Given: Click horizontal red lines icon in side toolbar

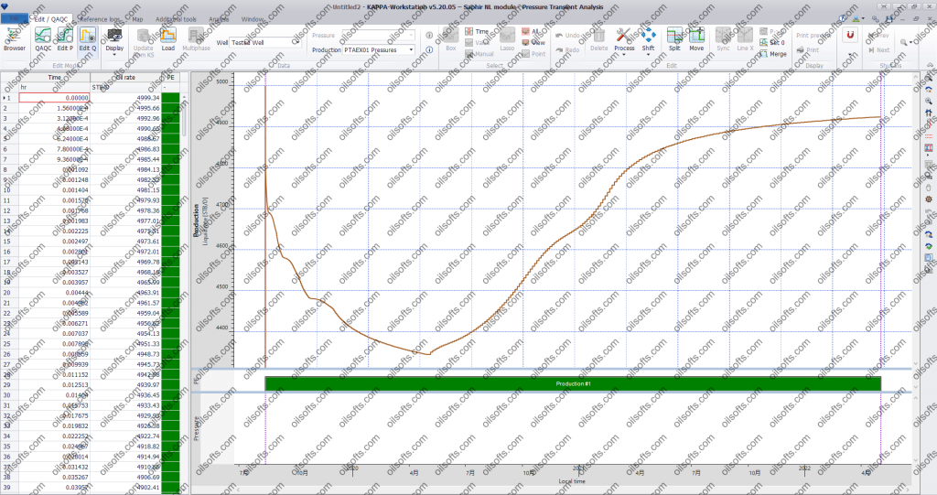Looking at the screenshot, I should 928,137.
